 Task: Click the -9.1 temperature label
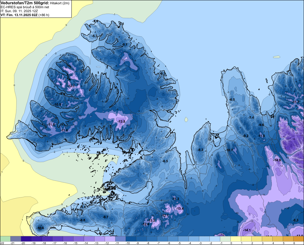[x=125, y=45]
